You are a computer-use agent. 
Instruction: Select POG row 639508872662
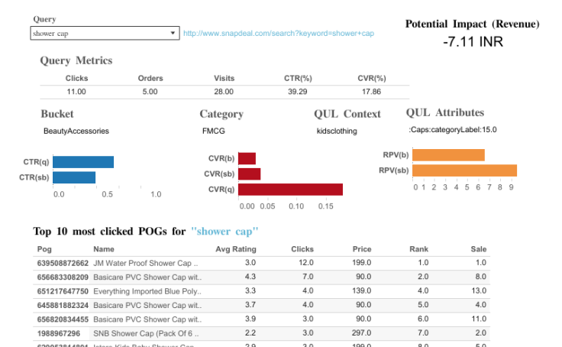coord(63,263)
